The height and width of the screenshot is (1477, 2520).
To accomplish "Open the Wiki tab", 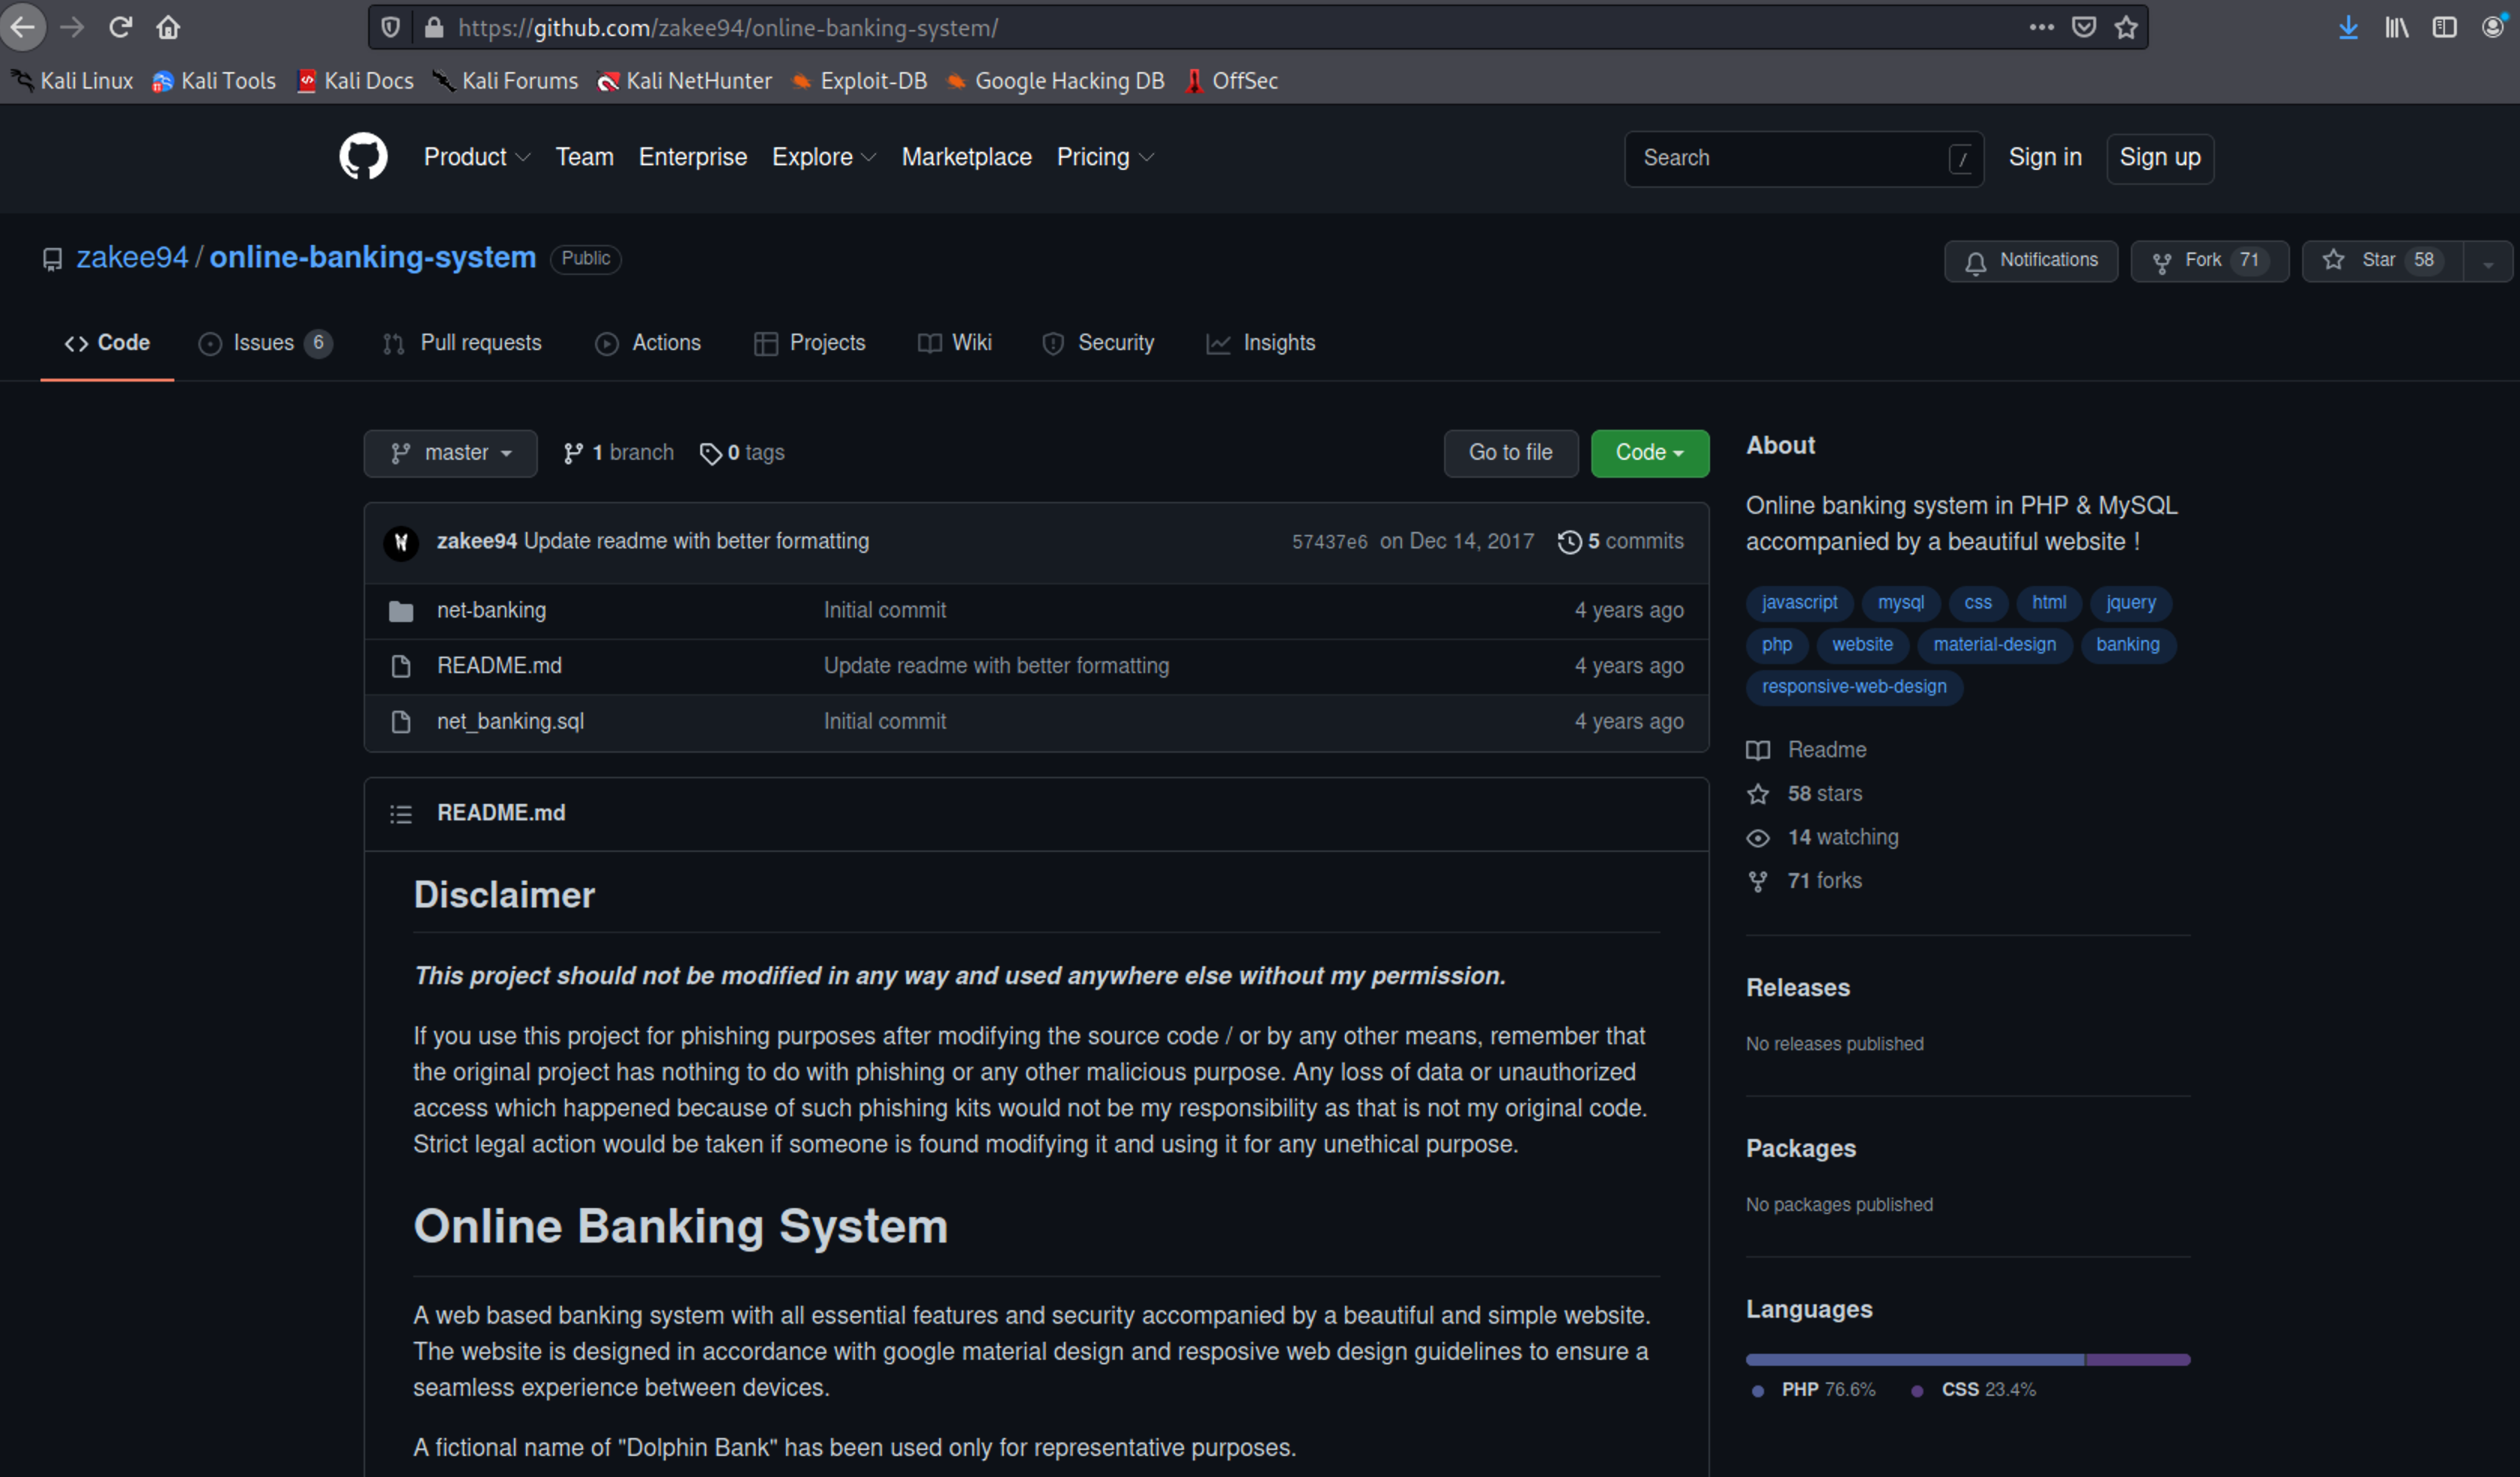I will (955, 343).
